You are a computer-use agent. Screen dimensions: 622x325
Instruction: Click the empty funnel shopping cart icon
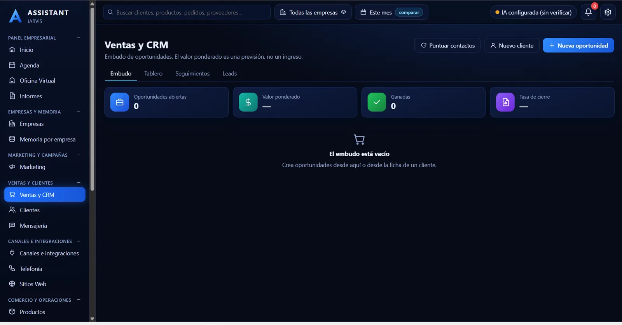pos(359,139)
